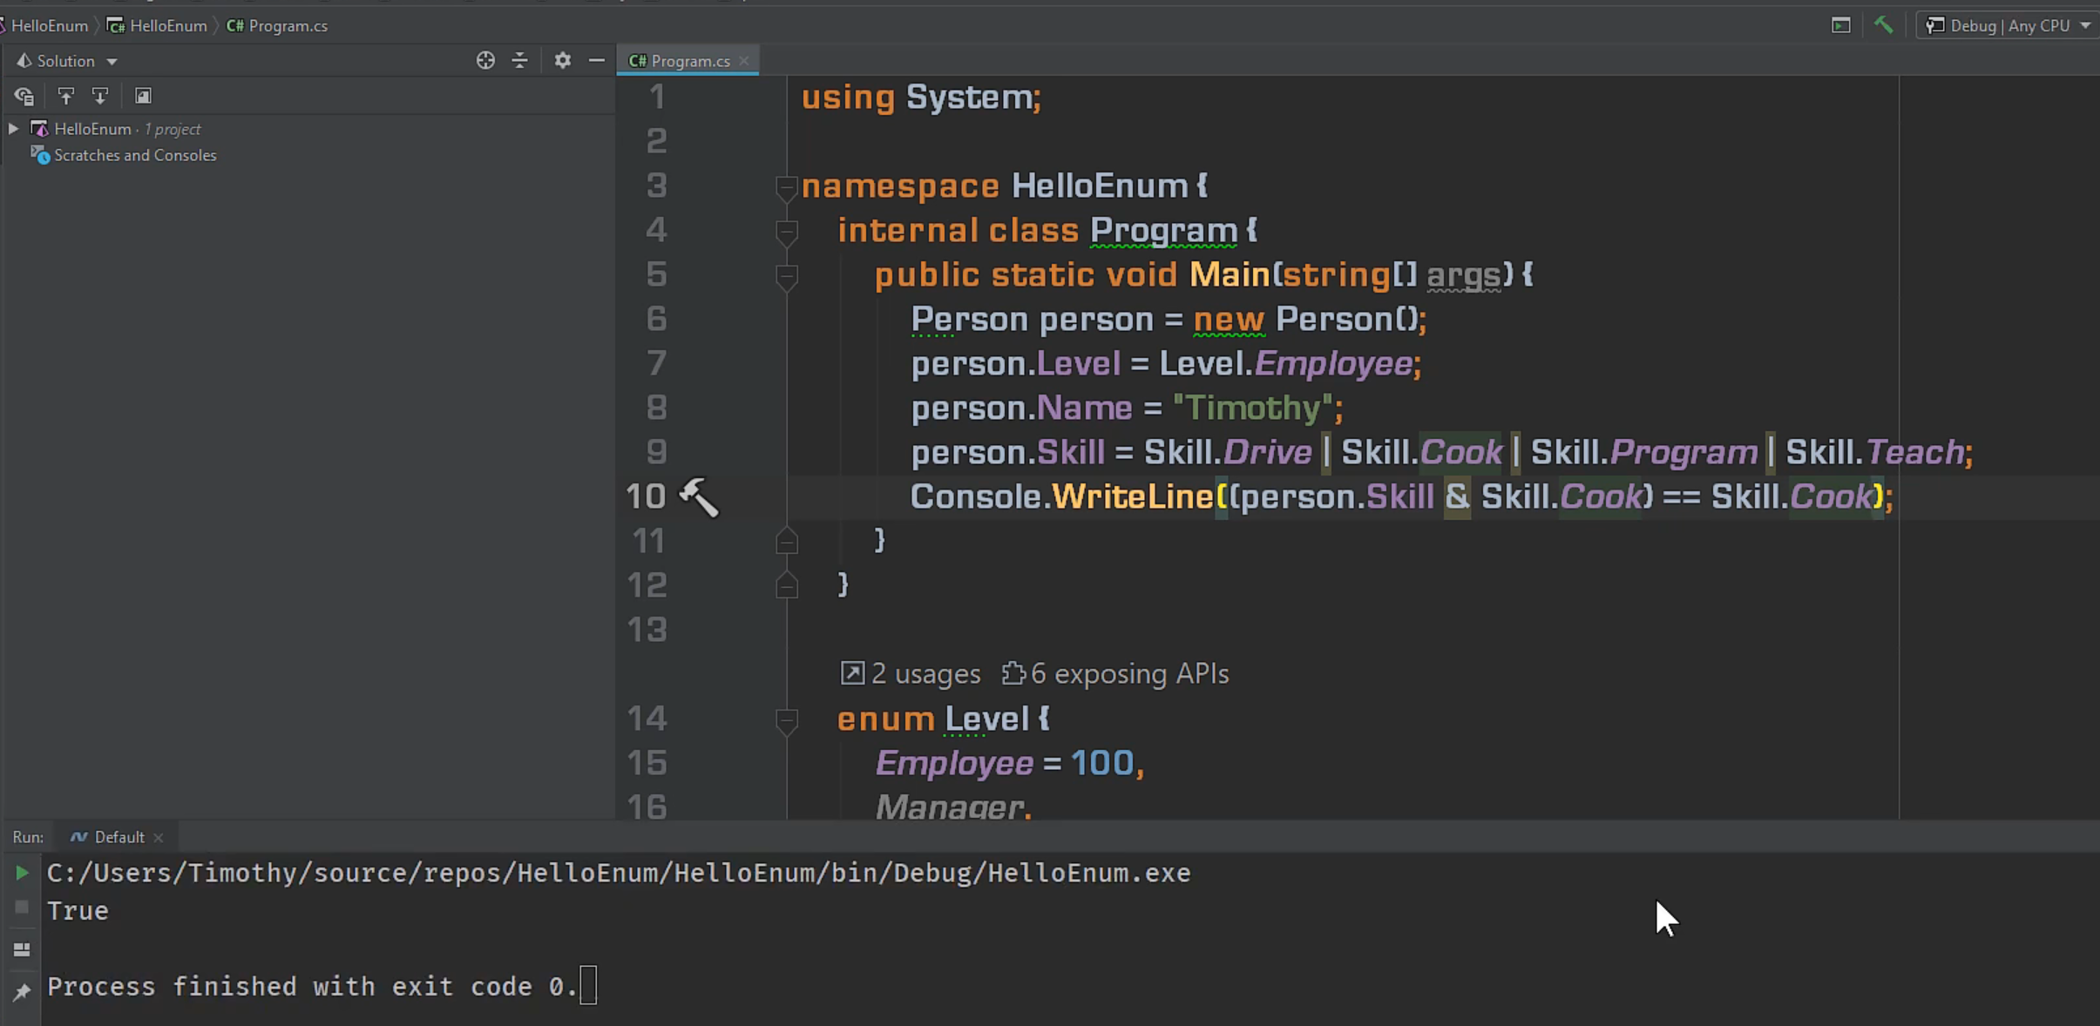Click the Main method name
This screenshot has width=2100, height=1026.
coord(1230,275)
